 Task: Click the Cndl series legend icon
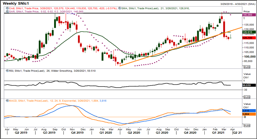(7, 8)
